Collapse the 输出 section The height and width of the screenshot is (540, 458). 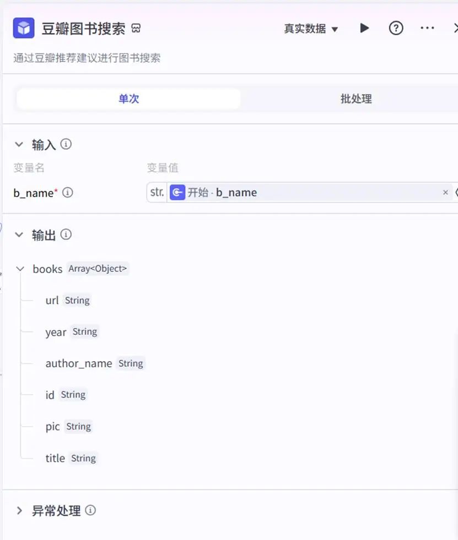(x=19, y=235)
